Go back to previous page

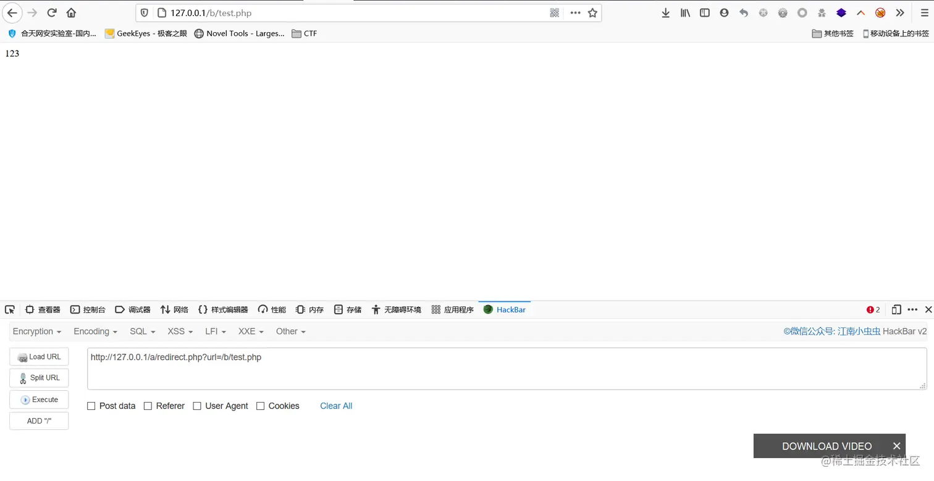(12, 12)
